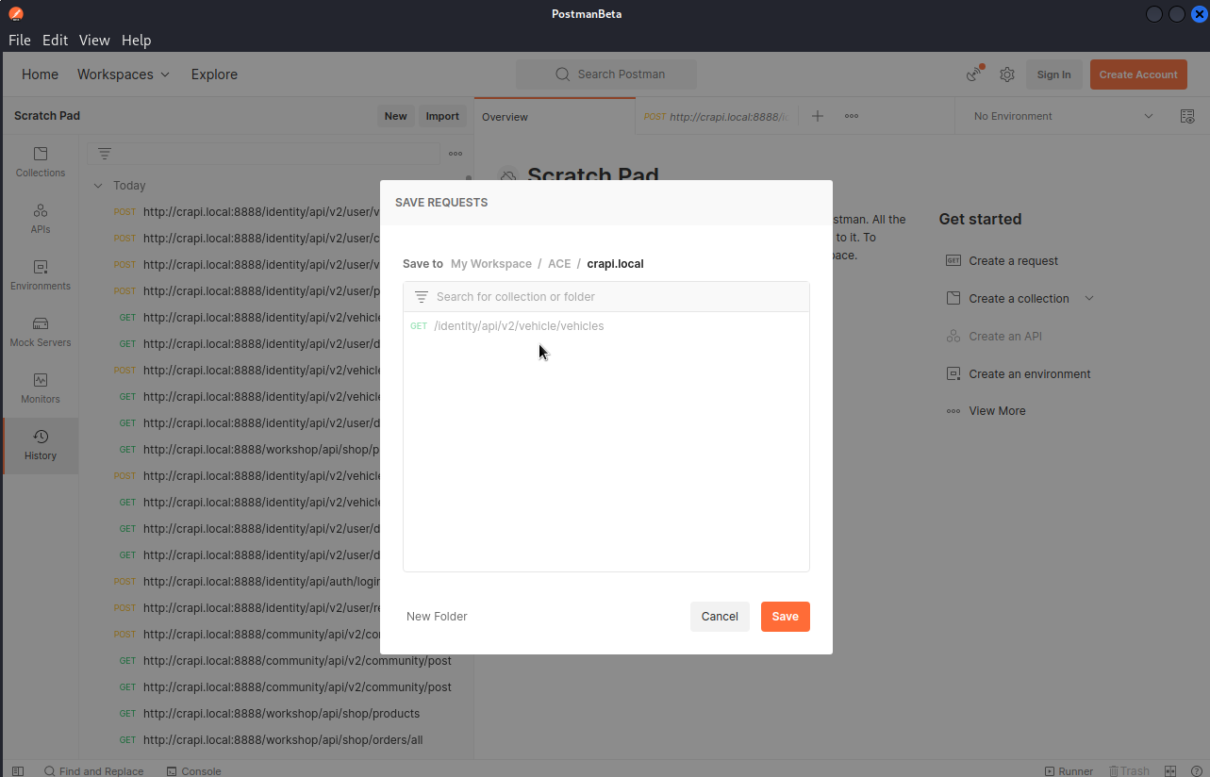
Task: Open Mock Servers in sidebar
Action: click(41, 332)
